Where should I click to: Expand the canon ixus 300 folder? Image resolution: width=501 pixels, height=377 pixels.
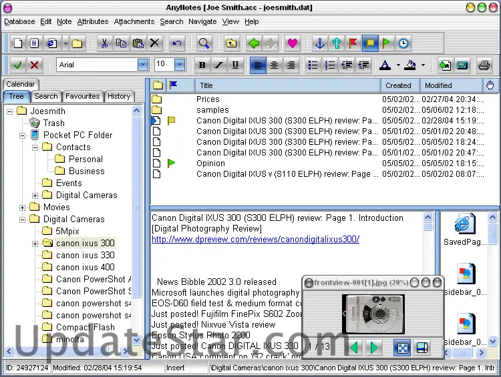pos(35,244)
